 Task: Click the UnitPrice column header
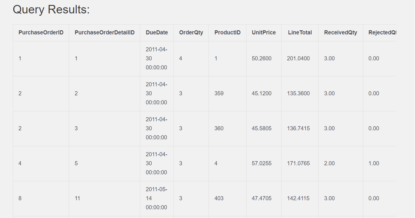264,33
